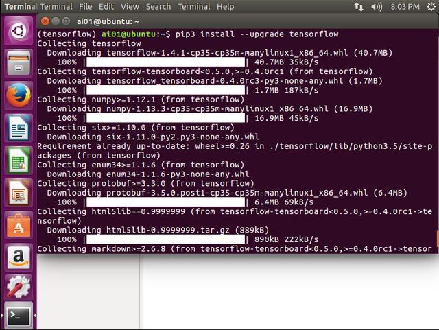Select the Terminal icon in launcher
Screen dimensions: 439x330
click(19, 317)
